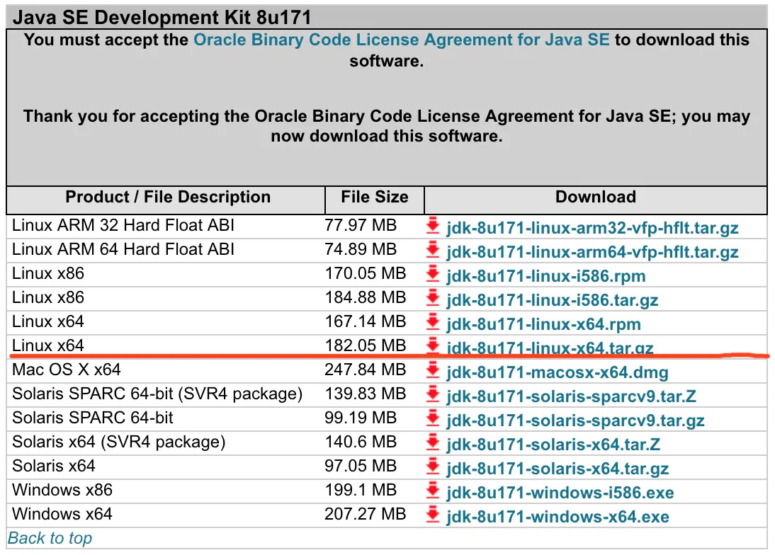Download jdk-8u171-solaris-x64.tar.Z package

click(553, 444)
